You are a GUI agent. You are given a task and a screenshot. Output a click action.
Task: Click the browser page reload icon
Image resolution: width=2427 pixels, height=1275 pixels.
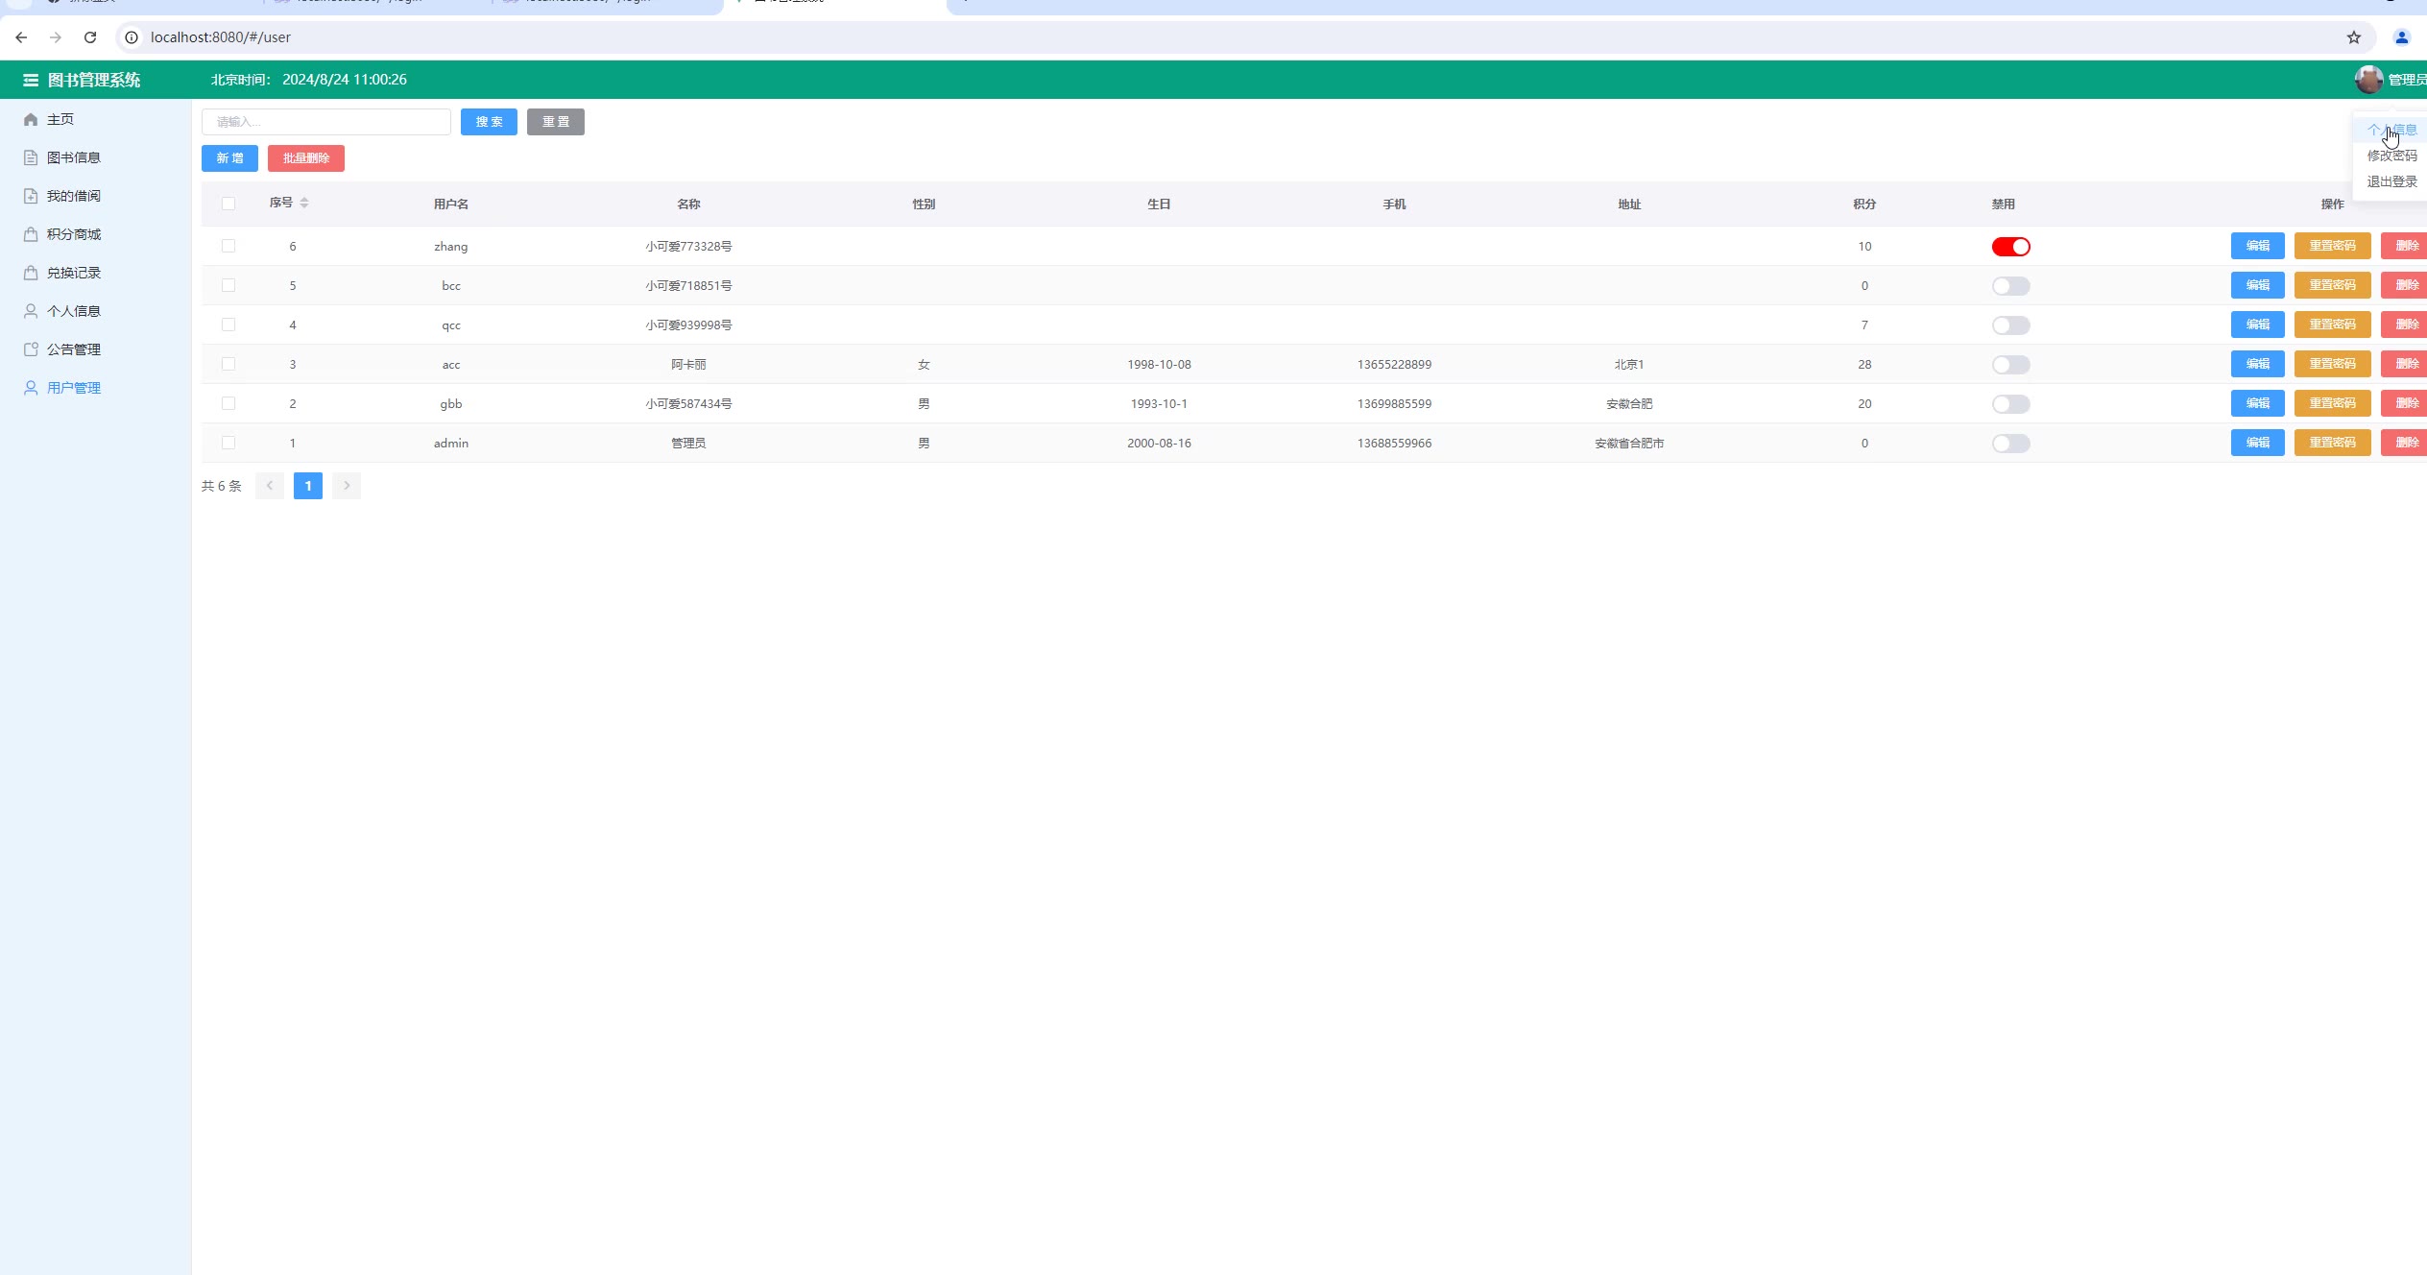point(90,37)
